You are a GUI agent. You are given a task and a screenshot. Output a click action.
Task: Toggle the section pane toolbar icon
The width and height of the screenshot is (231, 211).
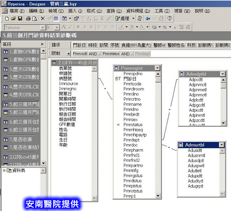pos(56,18)
